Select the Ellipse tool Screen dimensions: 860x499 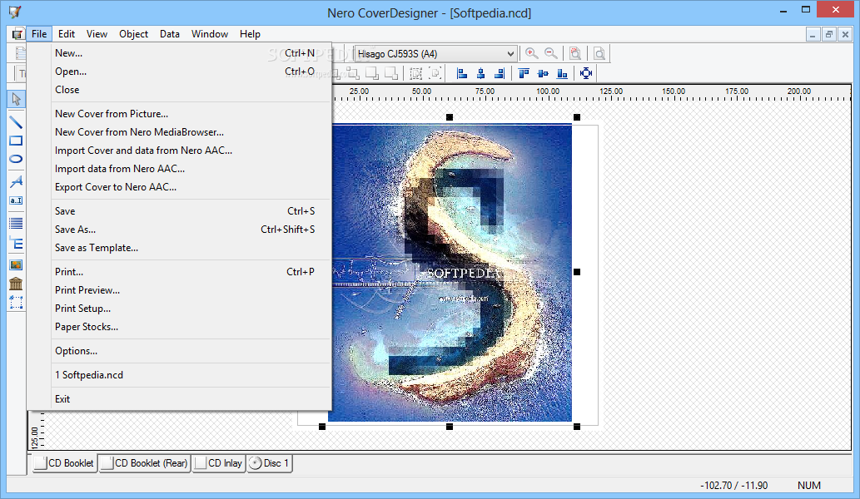(x=16, y=159)
